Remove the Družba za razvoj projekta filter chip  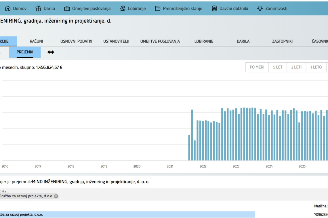56,196
